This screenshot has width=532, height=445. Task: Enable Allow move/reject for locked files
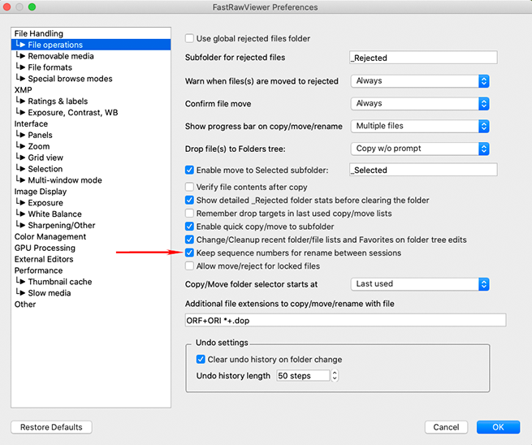pos(190,266)
